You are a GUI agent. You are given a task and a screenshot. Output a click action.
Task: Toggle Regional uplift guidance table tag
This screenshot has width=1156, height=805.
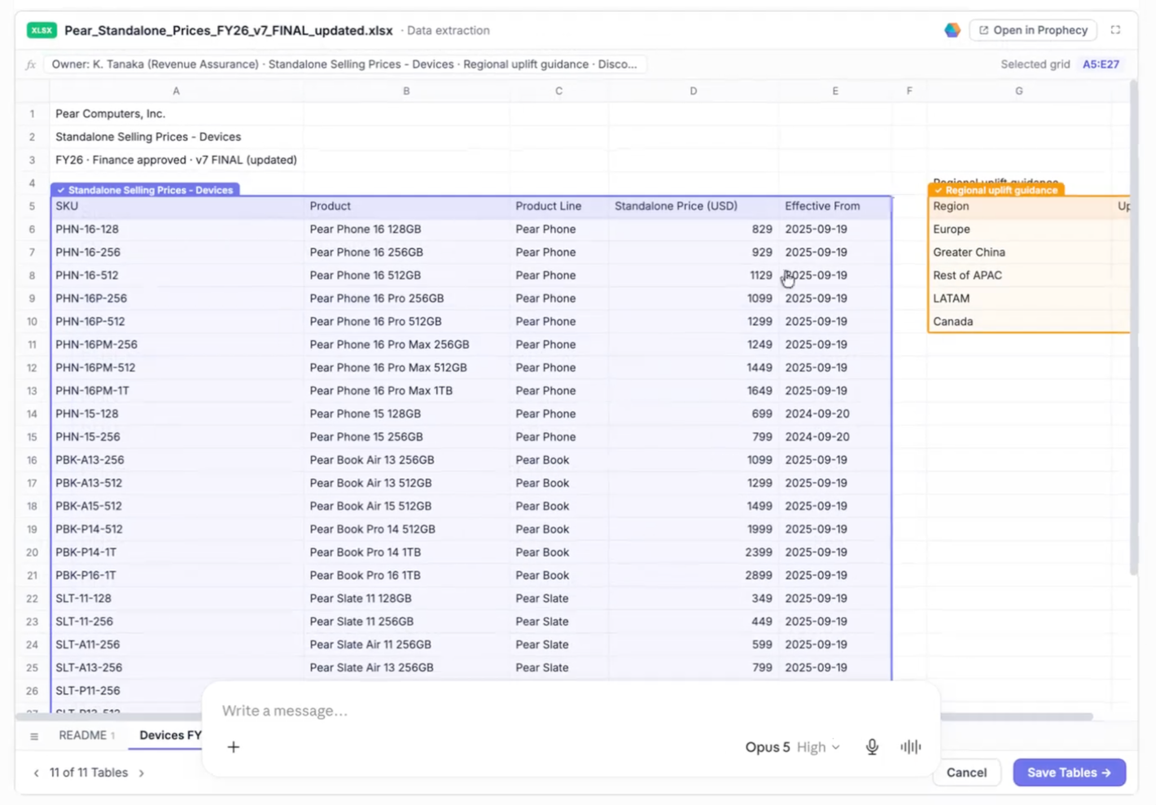pos(996,190)
